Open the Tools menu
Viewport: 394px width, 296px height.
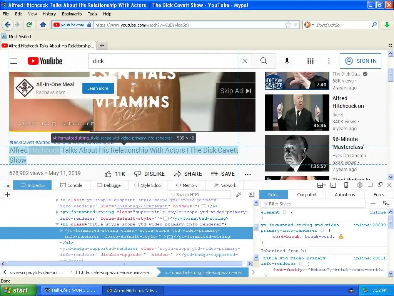tap(92, 14)
